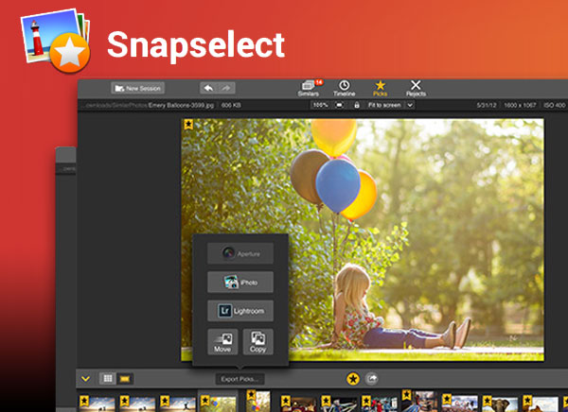Image resolution: width=568 pixels, height=412 pixels.
Task: Select the highlighted balloons thumbnail in the filmstrip
Action: point(218,403)
